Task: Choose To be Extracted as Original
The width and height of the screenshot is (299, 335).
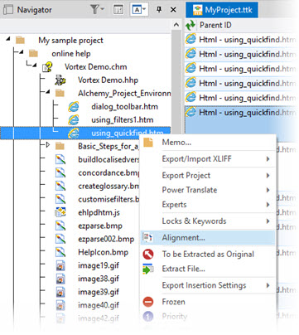Action: 208,255
